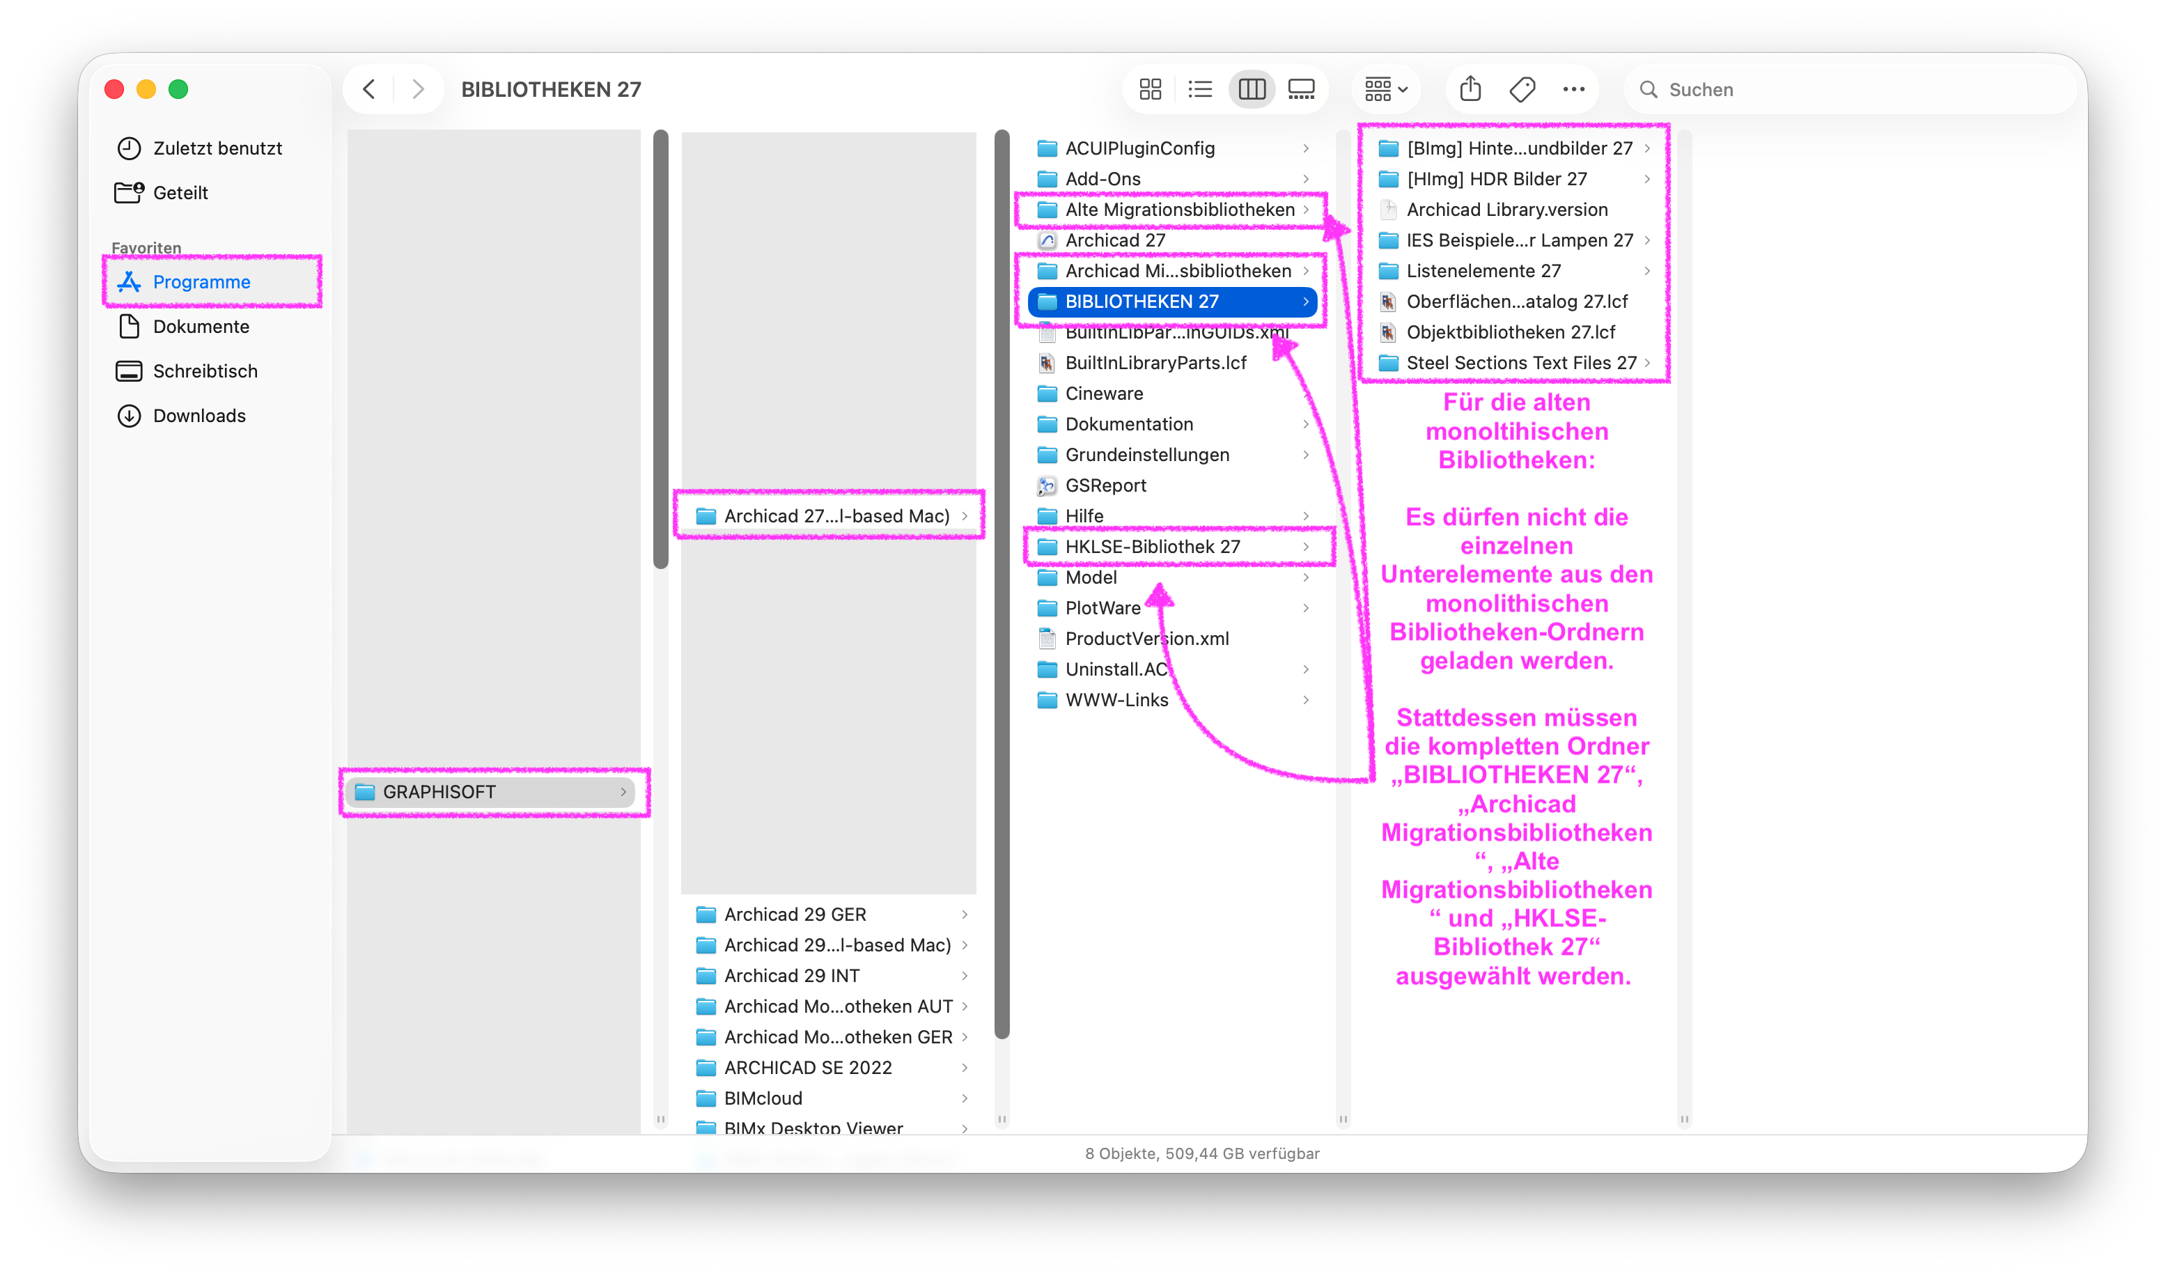The height and width of the screenshot is (1276, 2166).
Task: Click BuiltInLibraryParts.lcf file icon
Action: pos(1047,363)
